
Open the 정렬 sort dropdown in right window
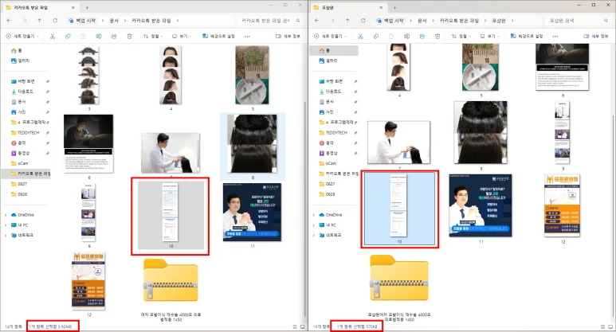(x=461, y=36)
